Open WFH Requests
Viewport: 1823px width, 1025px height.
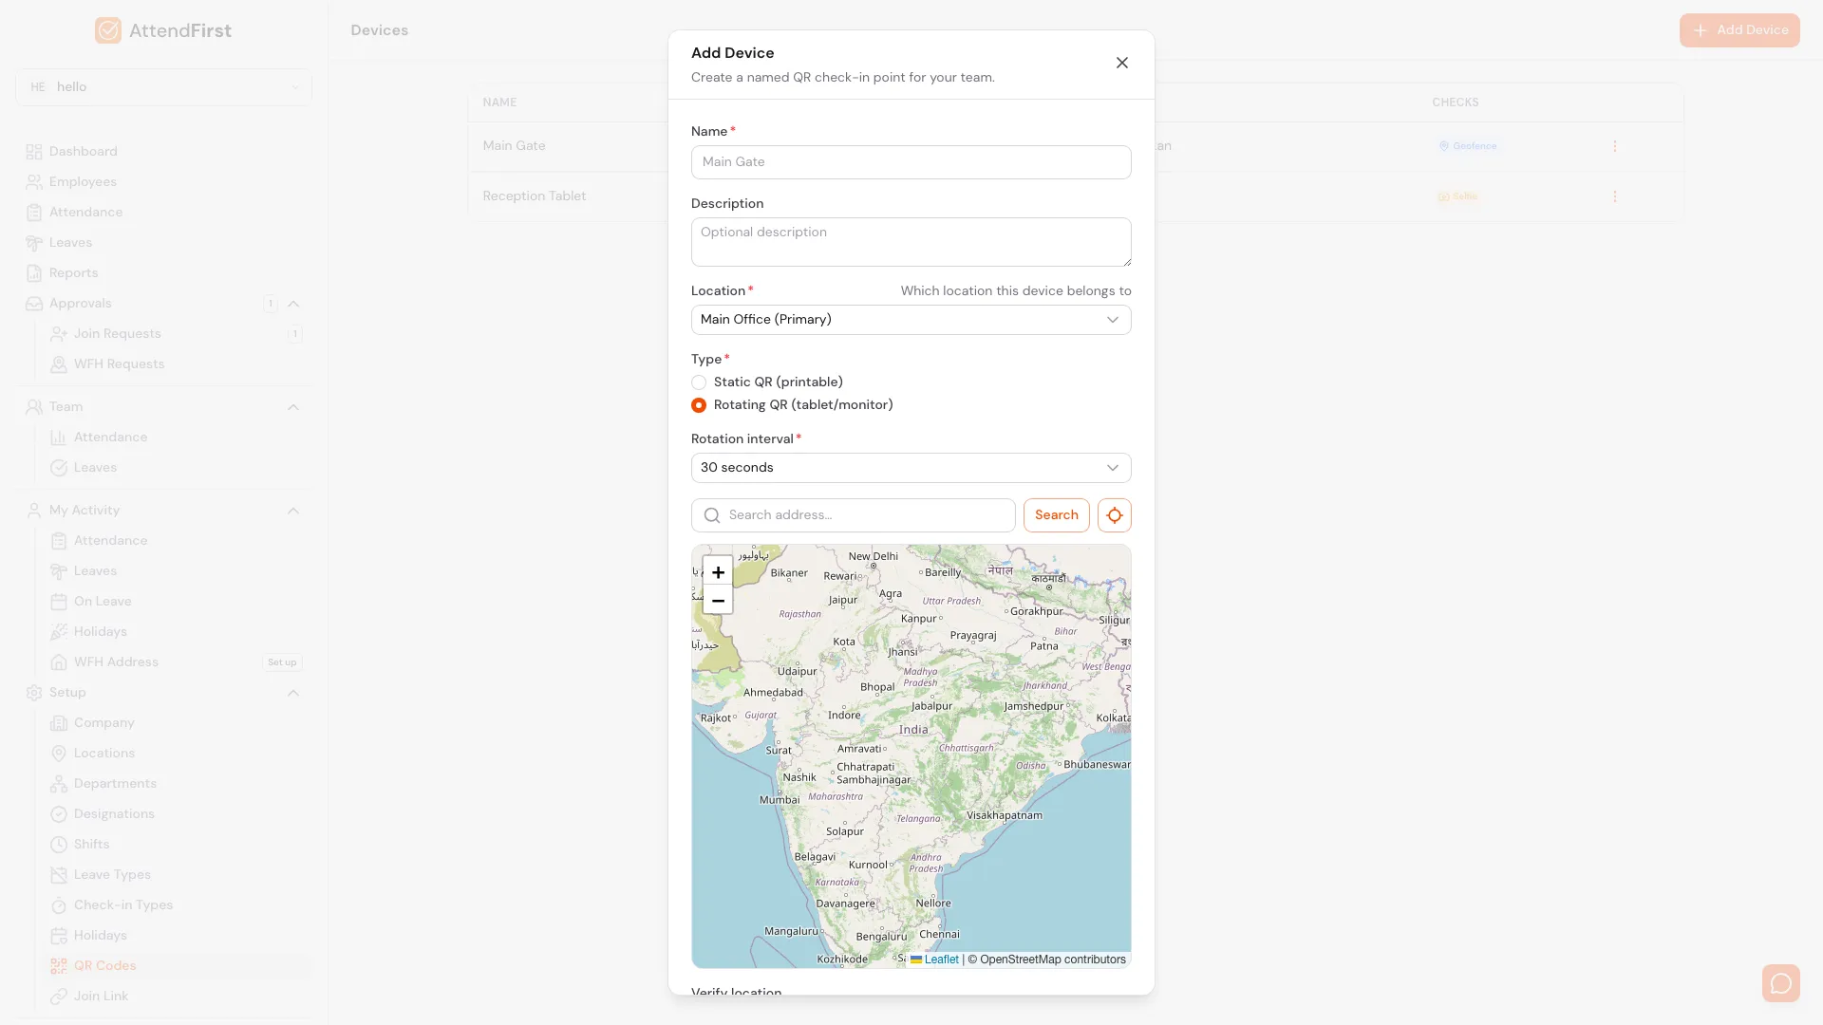(x=119, y=364)
